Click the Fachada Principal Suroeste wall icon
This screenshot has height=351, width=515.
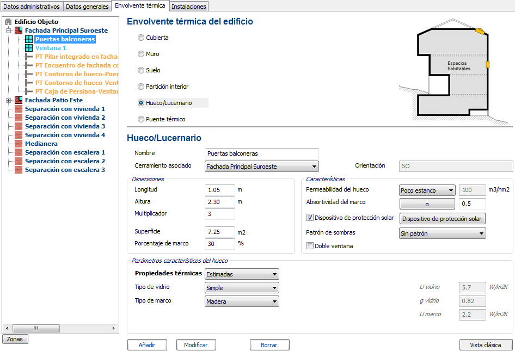pyautogui.click(x=18, y=30)
